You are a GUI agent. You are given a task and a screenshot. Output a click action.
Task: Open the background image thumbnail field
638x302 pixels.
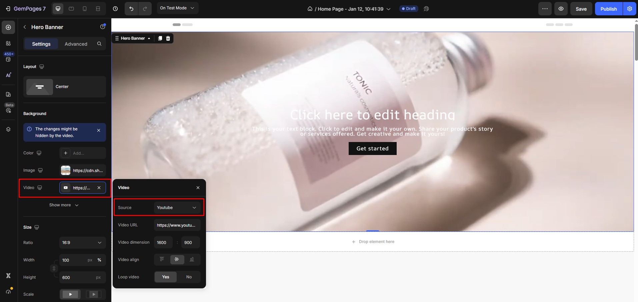(x=83, y=170)
